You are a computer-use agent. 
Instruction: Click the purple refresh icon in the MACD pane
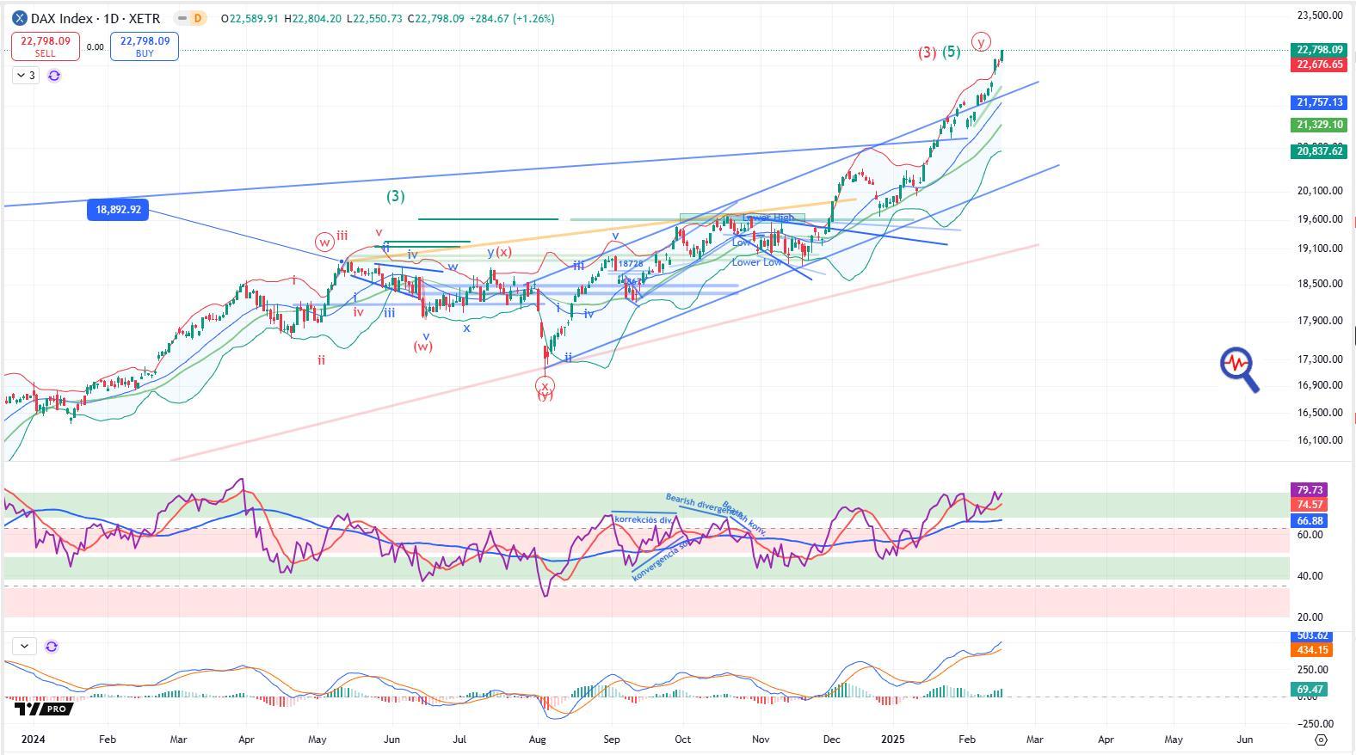(52, 646)
